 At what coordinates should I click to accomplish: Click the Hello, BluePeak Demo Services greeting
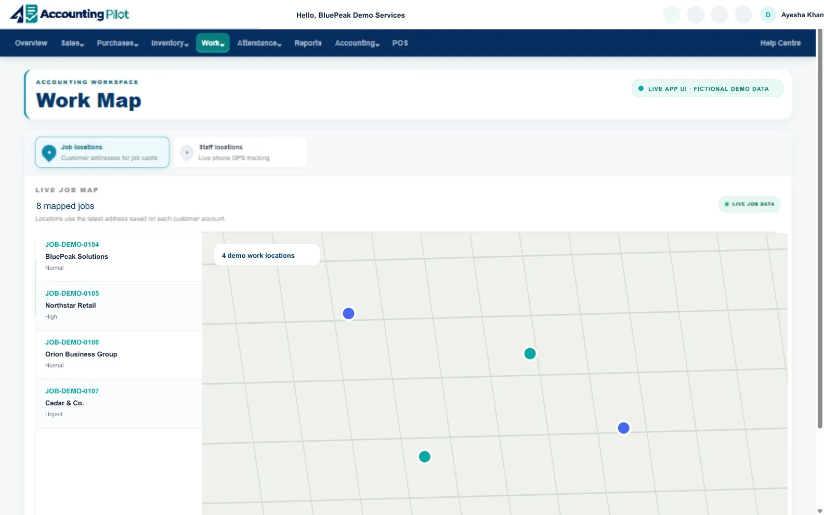(350, 15)
